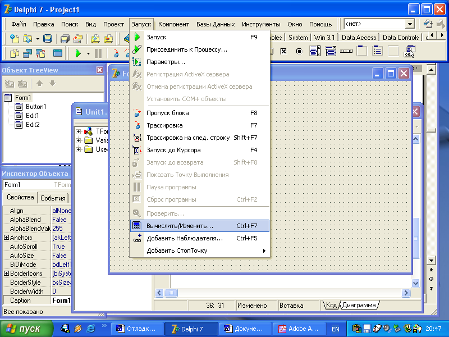The image size is (449, 337).
Task: Click the EN language indicator
Action: click(335, 329)
